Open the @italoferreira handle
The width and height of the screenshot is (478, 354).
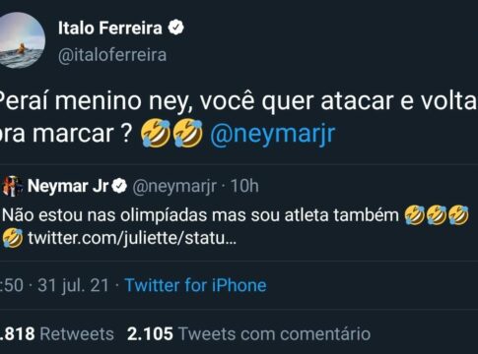point(112,55)
